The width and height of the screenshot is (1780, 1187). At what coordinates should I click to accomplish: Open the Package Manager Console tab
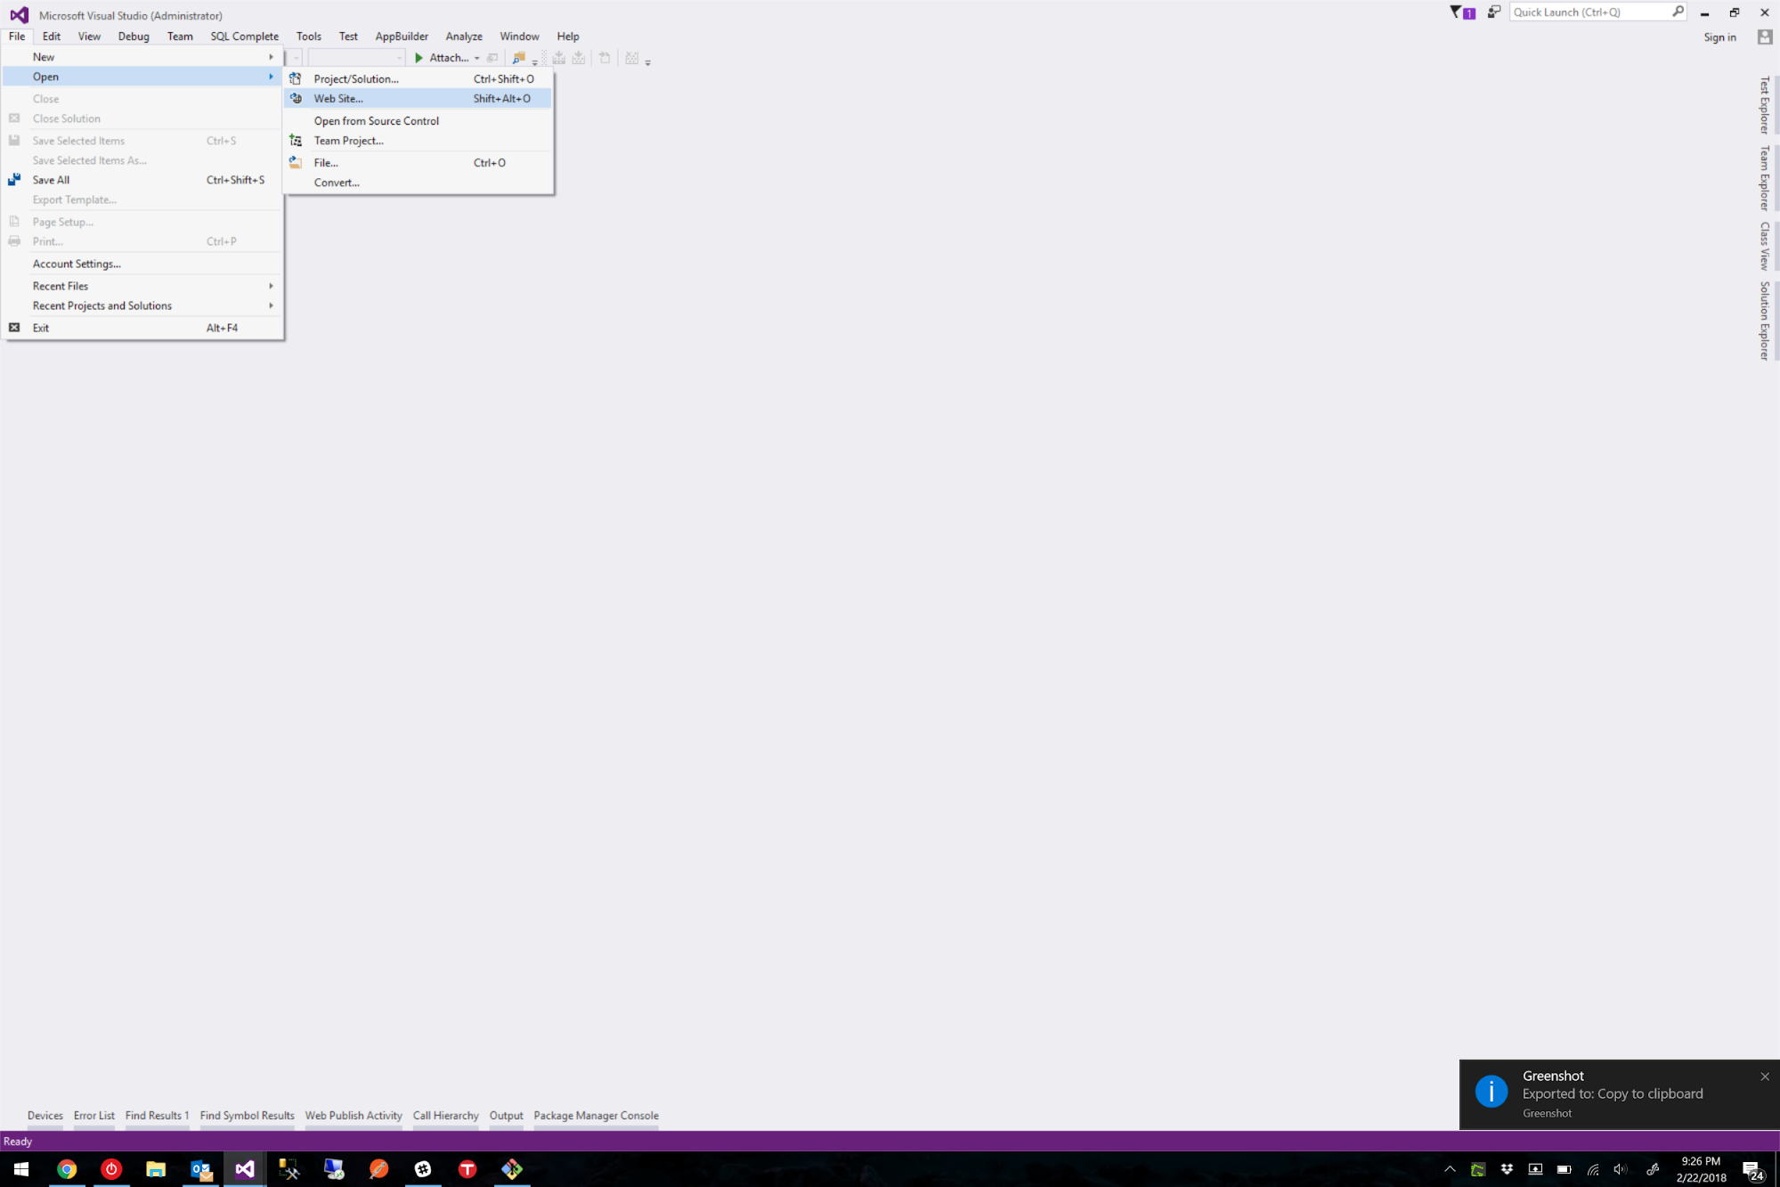pos(596,1116)
